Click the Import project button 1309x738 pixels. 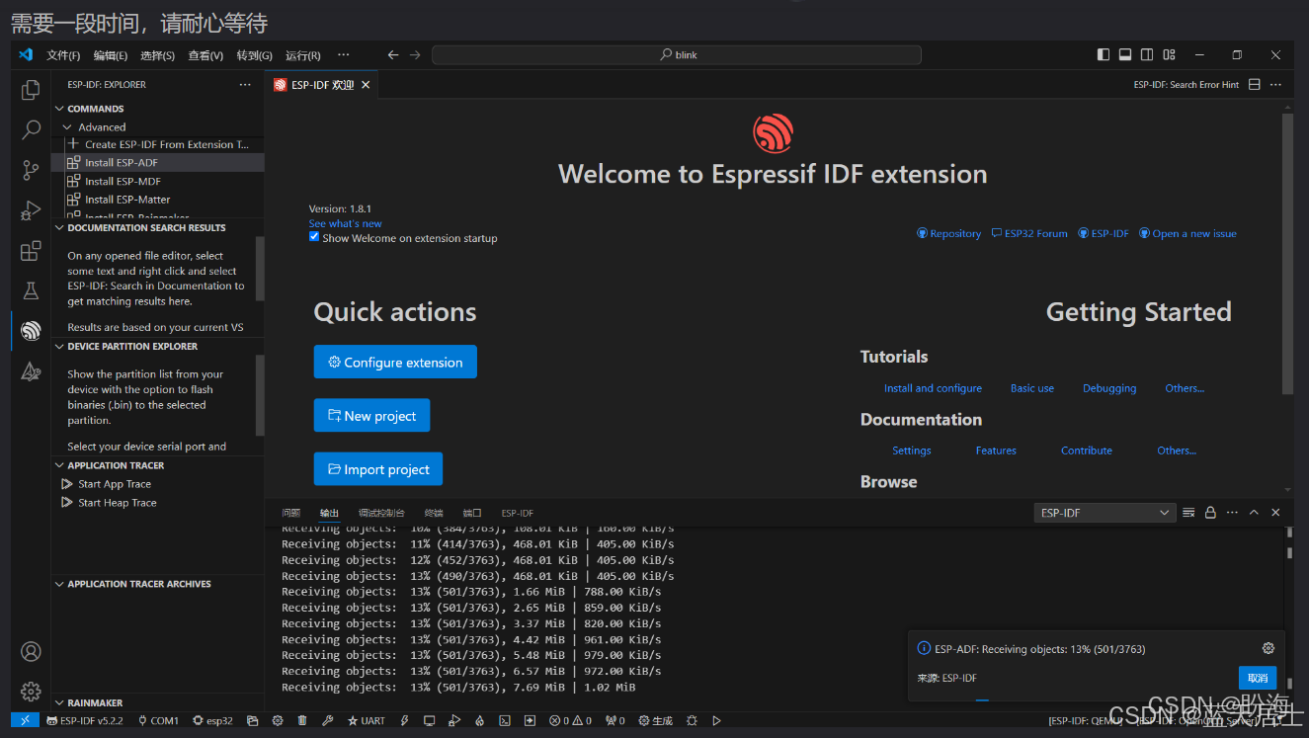point(378,468)
